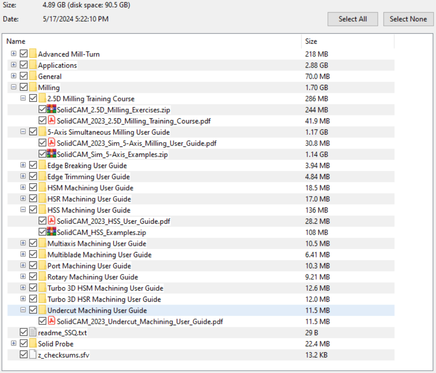The image size is (436, 373).
Task: Expand the Multiblade Machining User Guide folder
Action: click(23, 254)
